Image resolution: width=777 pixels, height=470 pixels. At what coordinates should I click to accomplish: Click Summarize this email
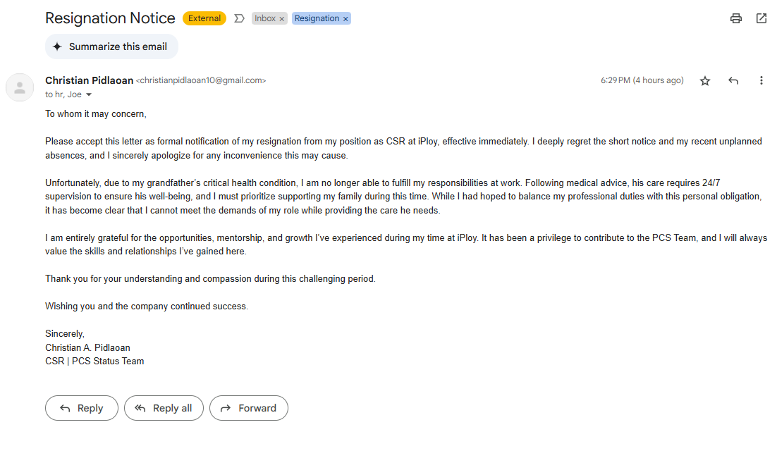(x=111, y=47)
